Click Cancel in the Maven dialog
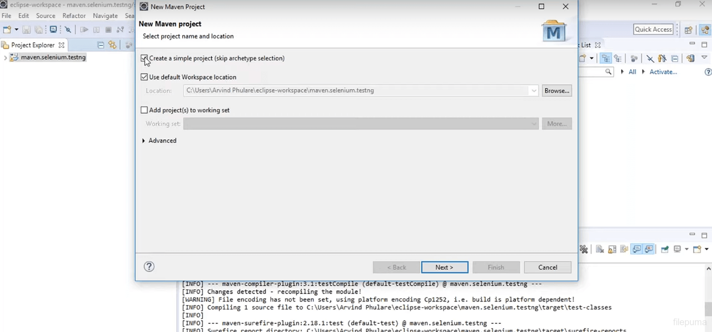Screen dimensions: 712x332 click(x=547, y=267)
